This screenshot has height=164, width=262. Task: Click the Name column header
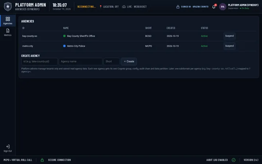point(66,28)
